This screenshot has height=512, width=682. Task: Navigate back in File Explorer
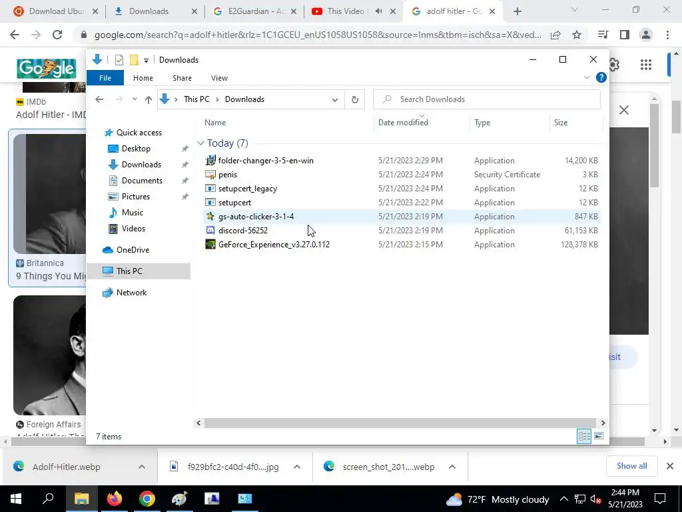[99, 100]
